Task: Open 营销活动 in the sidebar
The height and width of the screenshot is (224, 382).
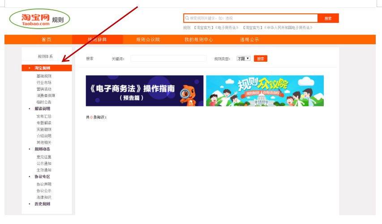Action: (44, 89)
